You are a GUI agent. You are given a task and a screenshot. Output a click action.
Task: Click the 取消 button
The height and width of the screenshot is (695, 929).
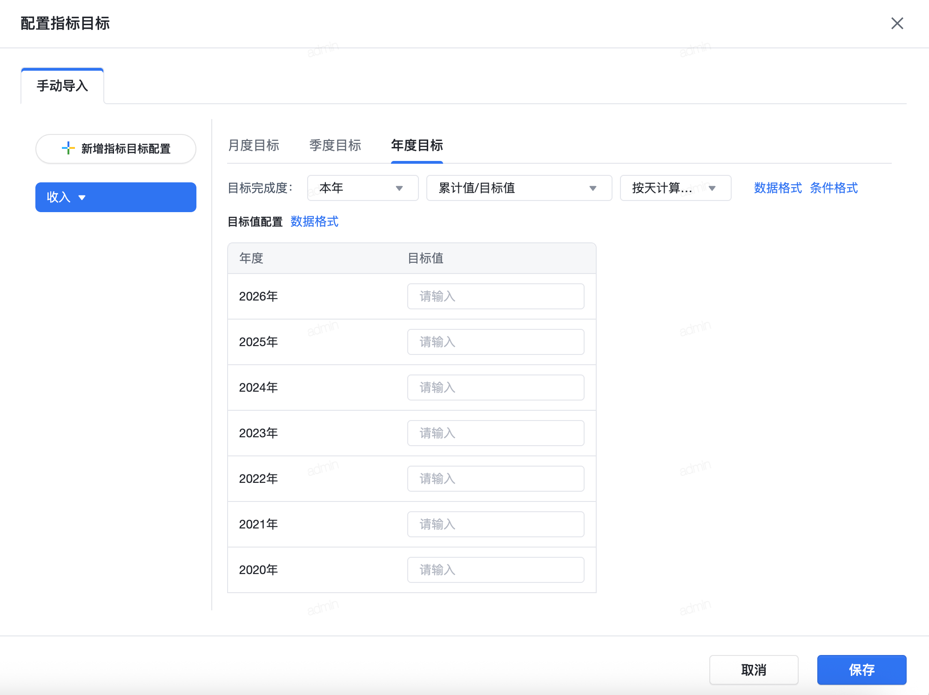pos(754,670)
